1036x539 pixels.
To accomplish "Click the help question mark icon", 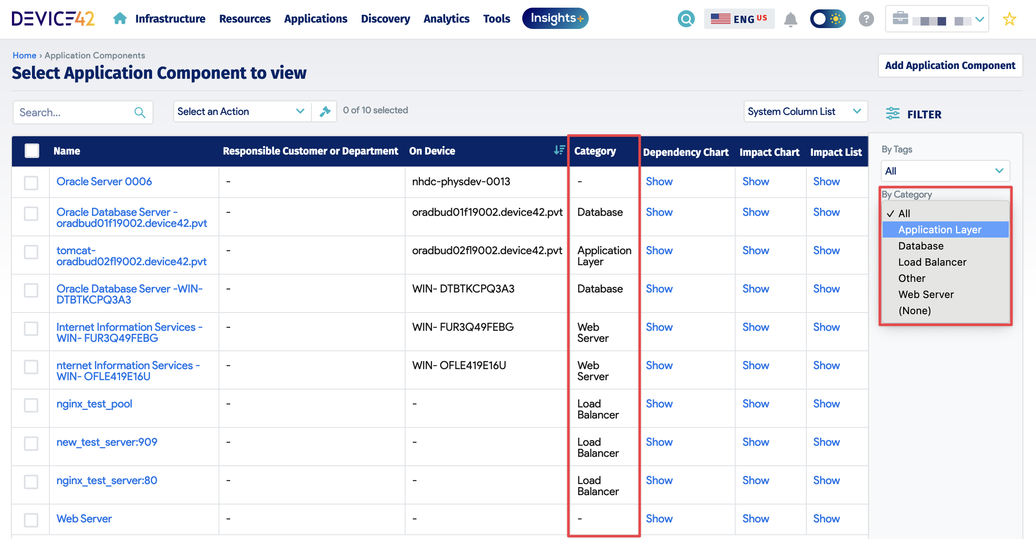I will point(866,19).
